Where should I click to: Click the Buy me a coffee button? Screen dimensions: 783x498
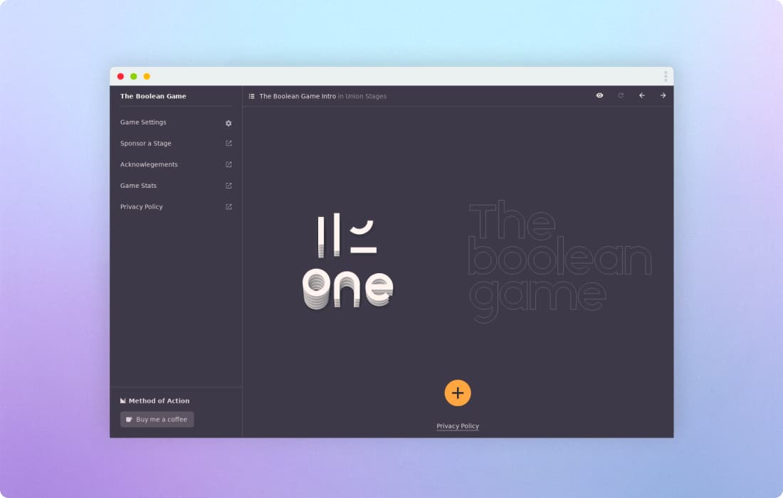pyautogui.click(x=157, y=420)
